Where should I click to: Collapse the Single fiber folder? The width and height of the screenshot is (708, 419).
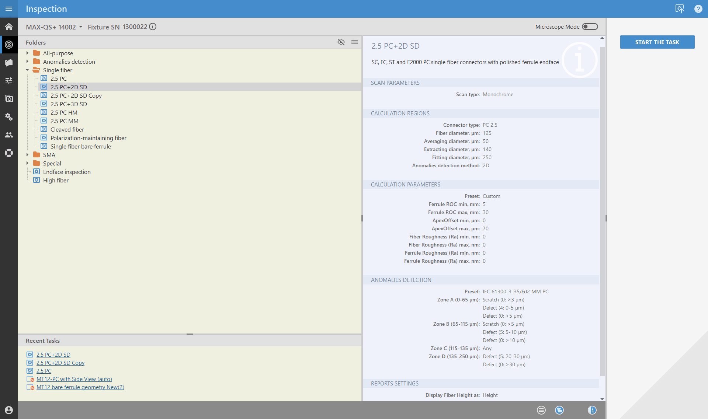pos(28,70)
